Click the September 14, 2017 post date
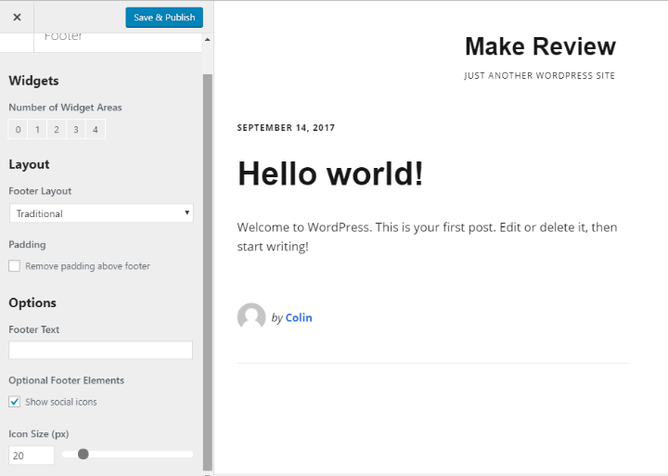This screenshot has width=668, height=476. pyautogui.click(x=286, y=128)
